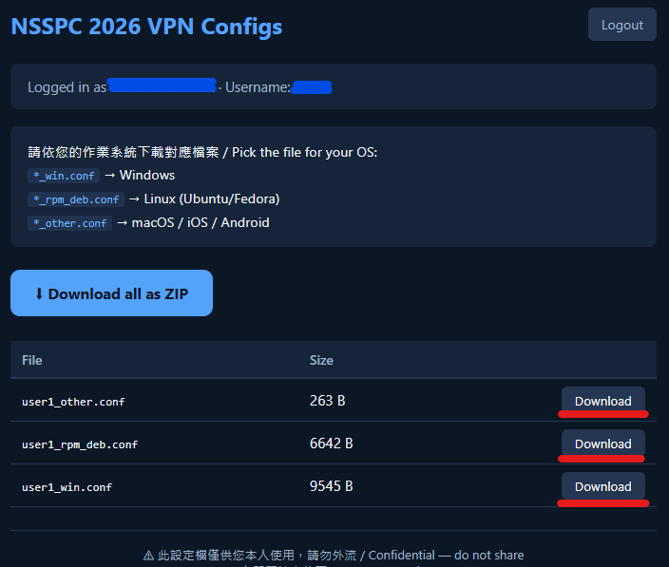Download the user1_rpm_deb.conf file
Image resolution: width=669 pixels, height=567 pixels.
(x=602, y=444)
